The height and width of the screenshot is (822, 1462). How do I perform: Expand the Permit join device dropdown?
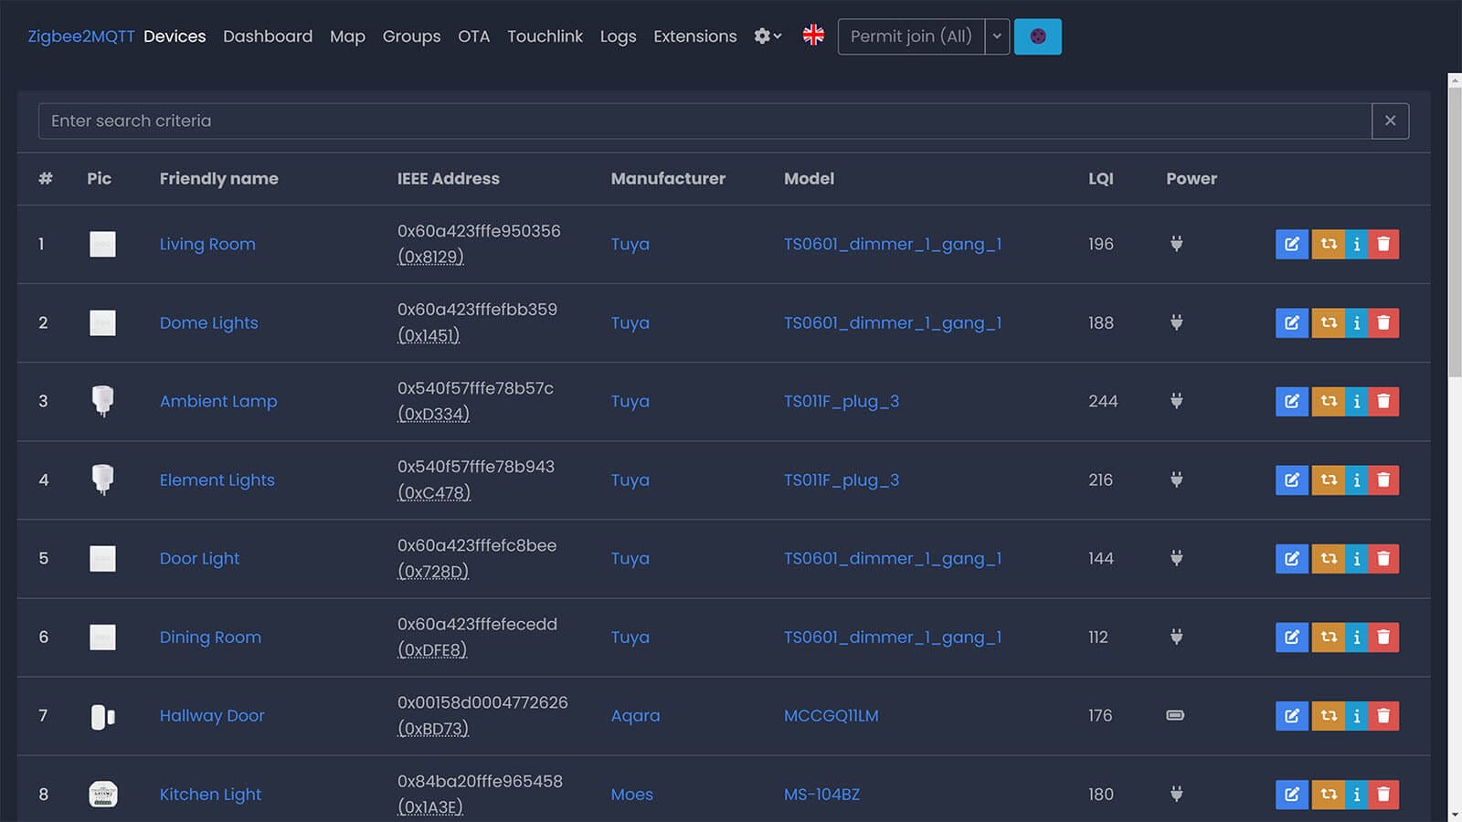(x=997, y=37)
